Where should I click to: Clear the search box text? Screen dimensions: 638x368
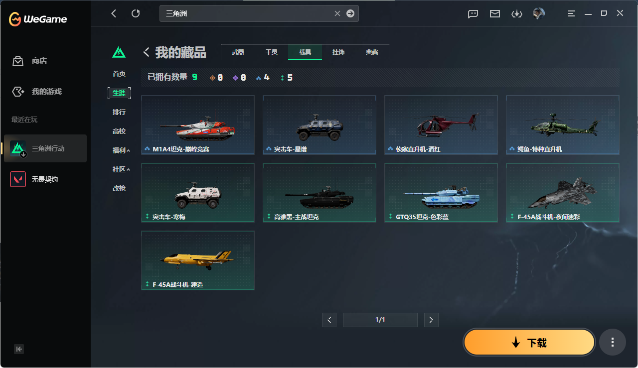coord(337,13)
